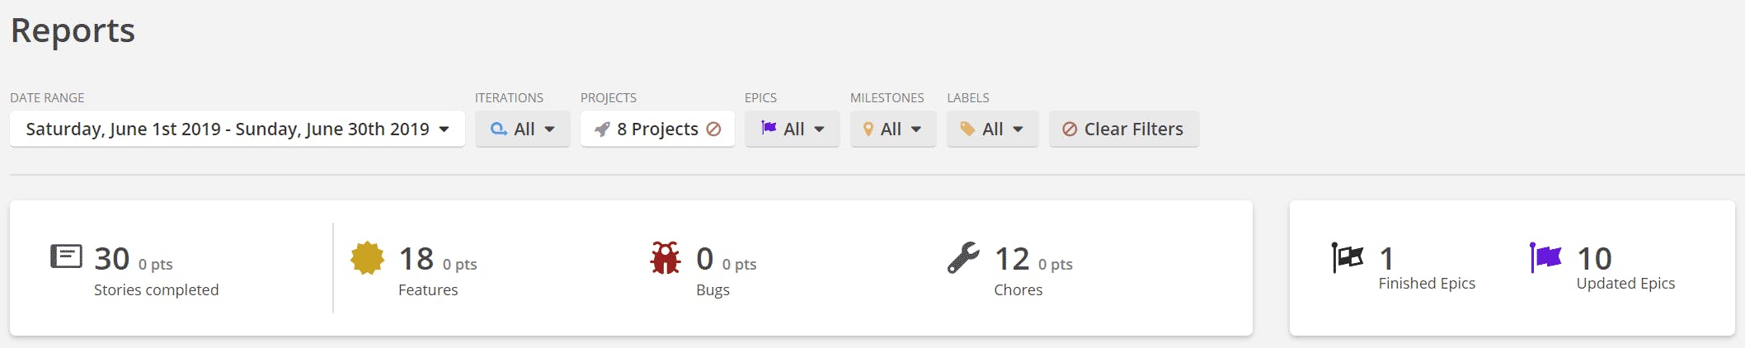Clear the projects filter via the circle-slash icon
1745x348 pixels.
pyautogui.click(x=714, y=129)
